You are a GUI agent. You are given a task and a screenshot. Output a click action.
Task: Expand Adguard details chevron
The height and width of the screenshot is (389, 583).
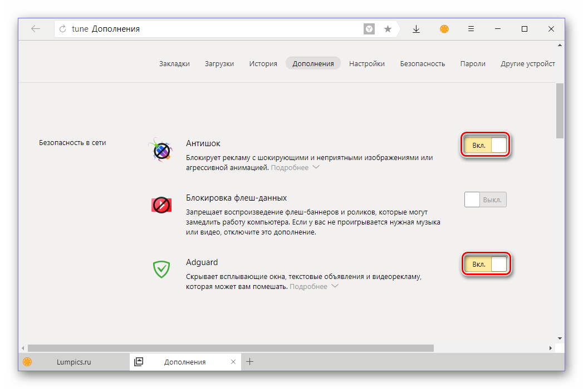click(335, 286)
